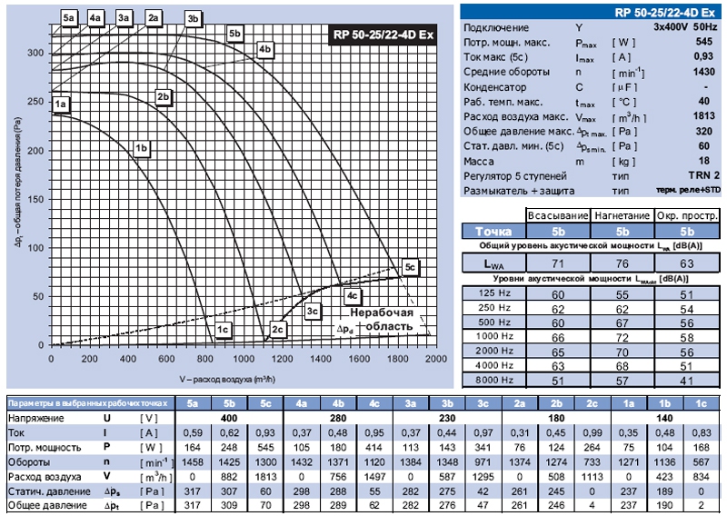Select the Всасывание column header
Image resolution: width=727 pixels, height=516 pixels.
(559, 215)
